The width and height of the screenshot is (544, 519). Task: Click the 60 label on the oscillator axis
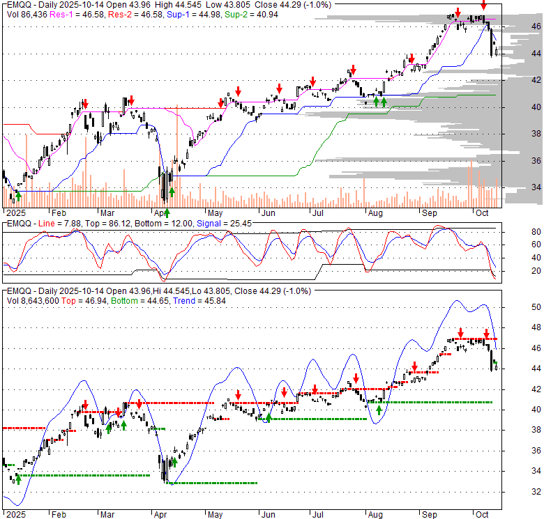536,245
